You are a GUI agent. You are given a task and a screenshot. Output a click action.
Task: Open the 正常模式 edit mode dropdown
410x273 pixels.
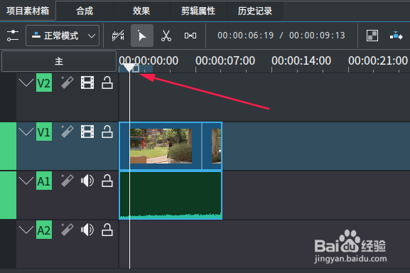point(63,36)
